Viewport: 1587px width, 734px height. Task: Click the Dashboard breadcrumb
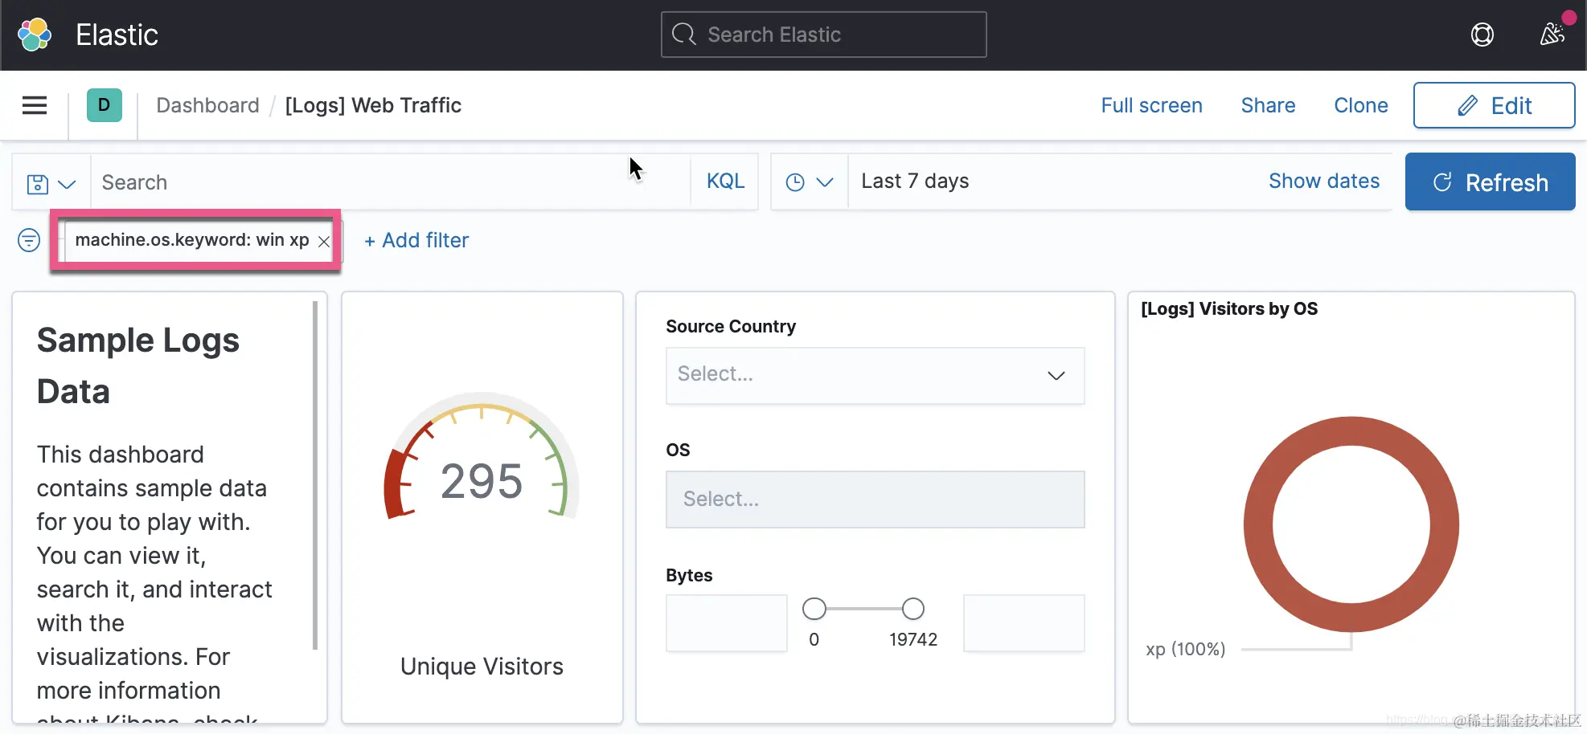click(x=207, y=105)
